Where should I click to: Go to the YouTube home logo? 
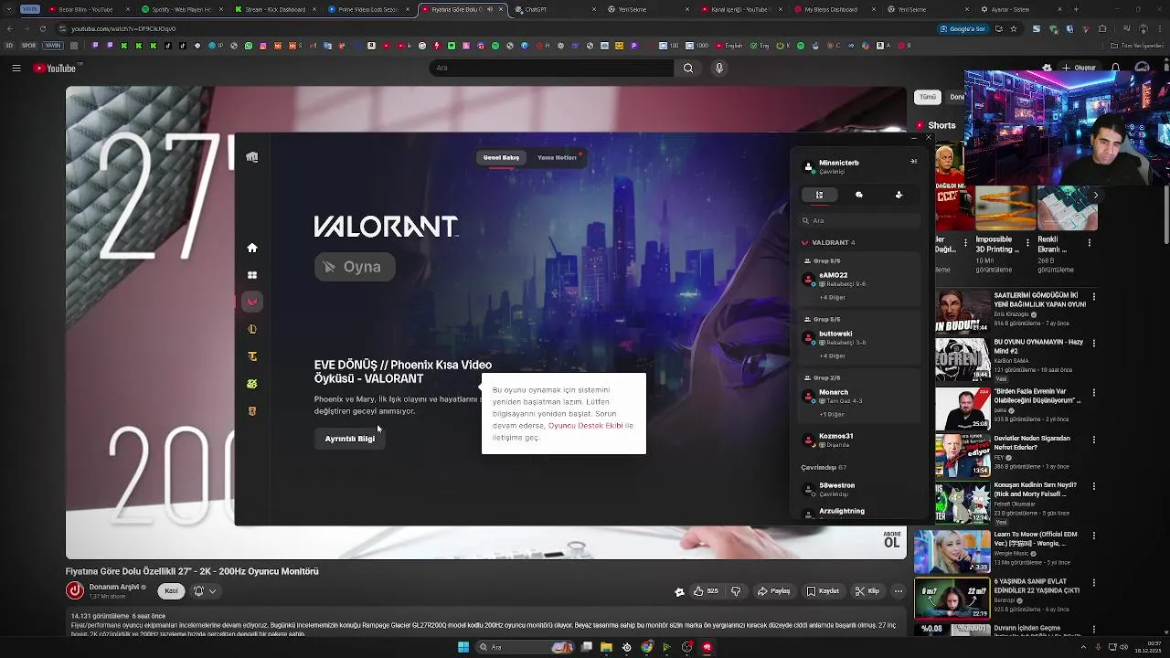click(56, 69)
